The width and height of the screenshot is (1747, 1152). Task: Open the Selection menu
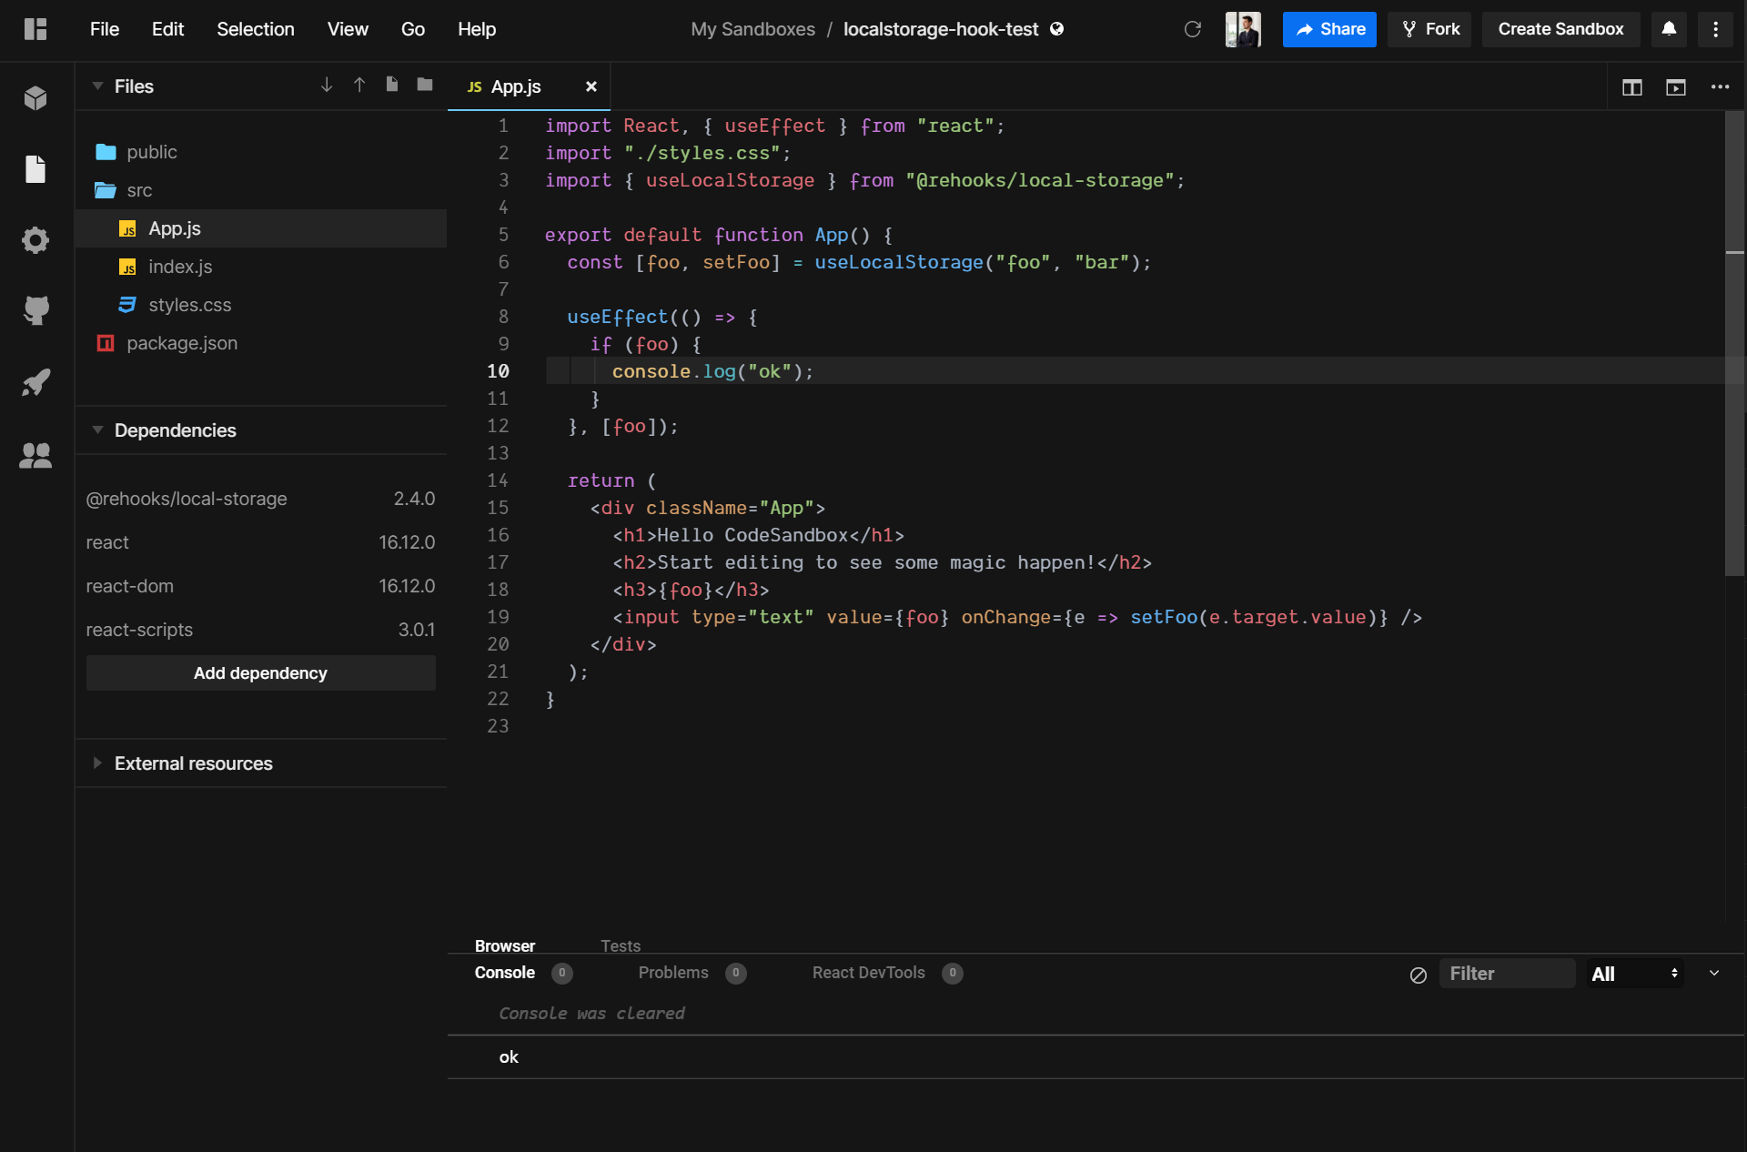click(256, 29)
